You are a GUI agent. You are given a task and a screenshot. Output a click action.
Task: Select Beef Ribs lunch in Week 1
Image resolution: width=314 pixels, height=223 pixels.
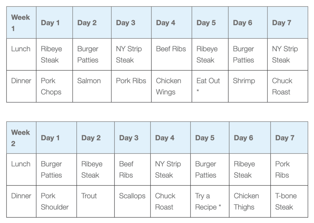click(172, 55)
